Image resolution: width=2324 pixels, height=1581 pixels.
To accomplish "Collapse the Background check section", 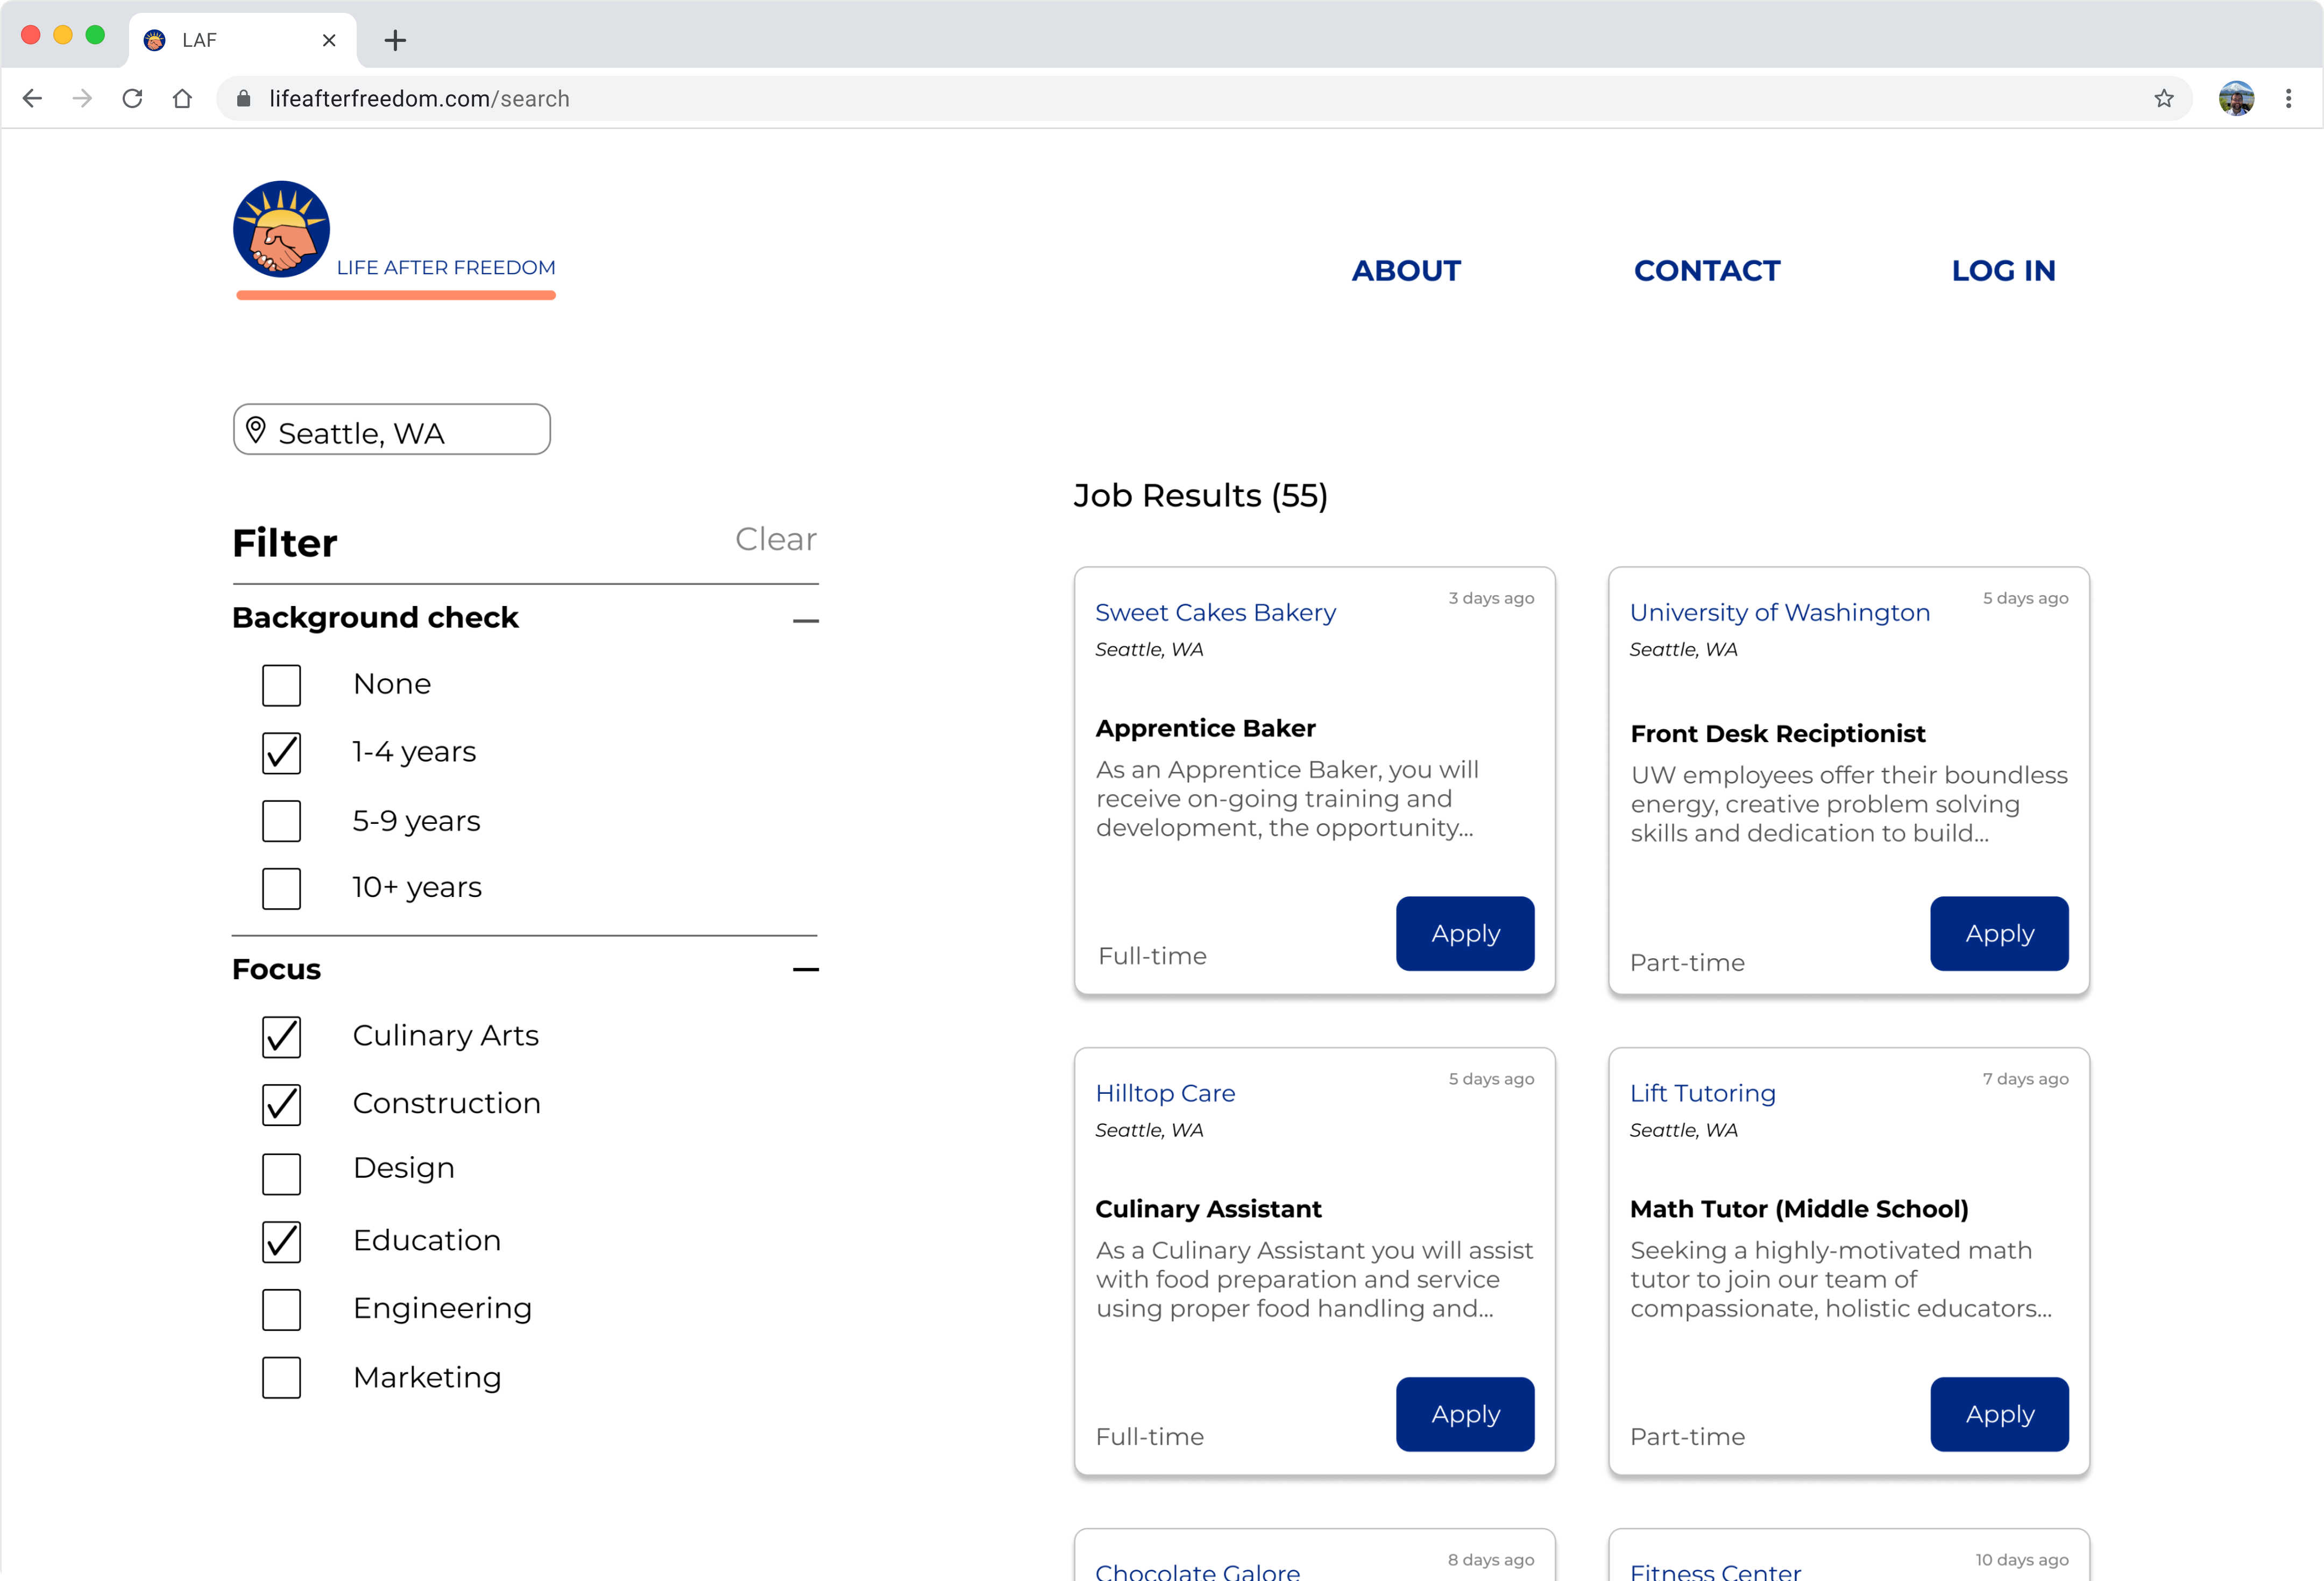I will 805,621.
